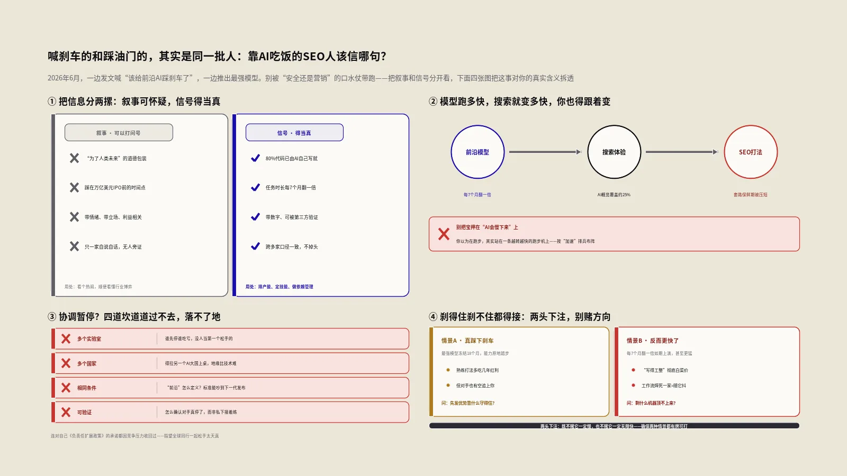Image resolution: width=847 pixels, height=476 pixels.
Task: Click the X icon beside 只一家自说自话，无人旁证
Action: tap(74, 246)
